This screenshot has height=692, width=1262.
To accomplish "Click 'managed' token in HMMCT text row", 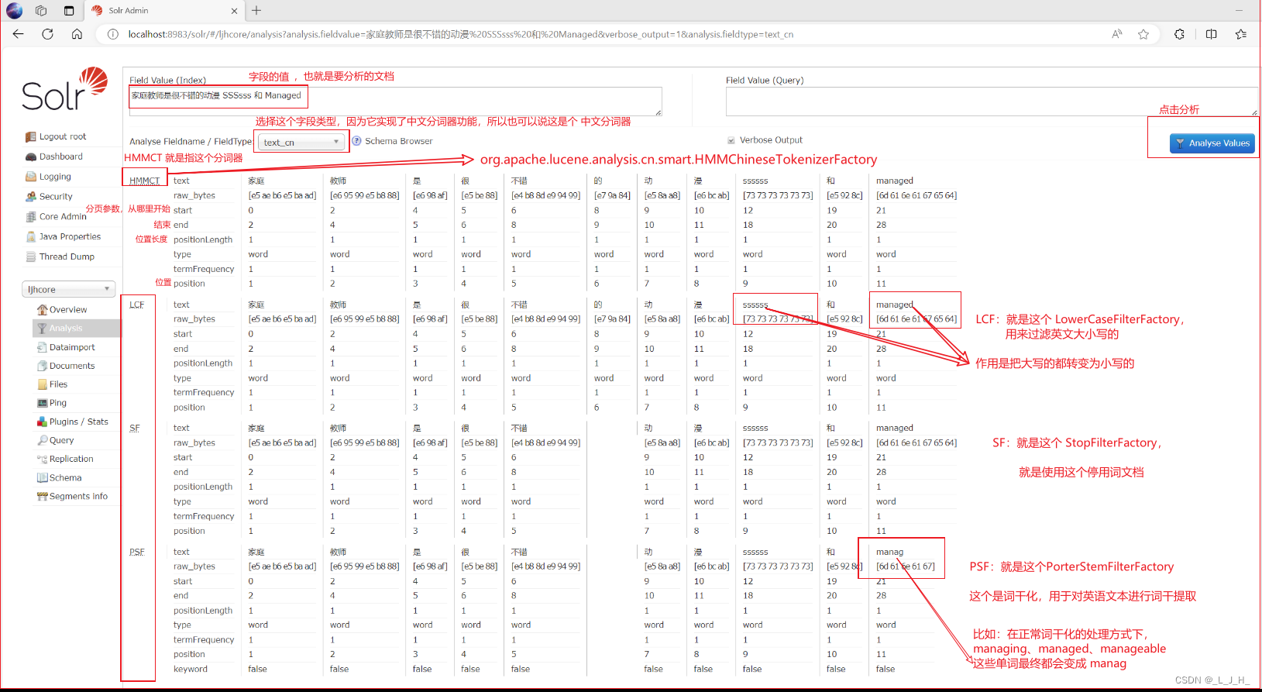I will click(895, 181).
